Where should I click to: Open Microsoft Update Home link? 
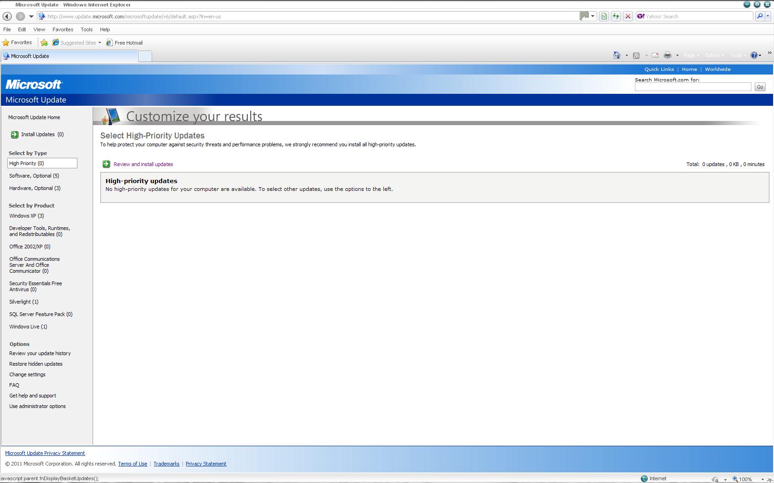tap(34, 117)
